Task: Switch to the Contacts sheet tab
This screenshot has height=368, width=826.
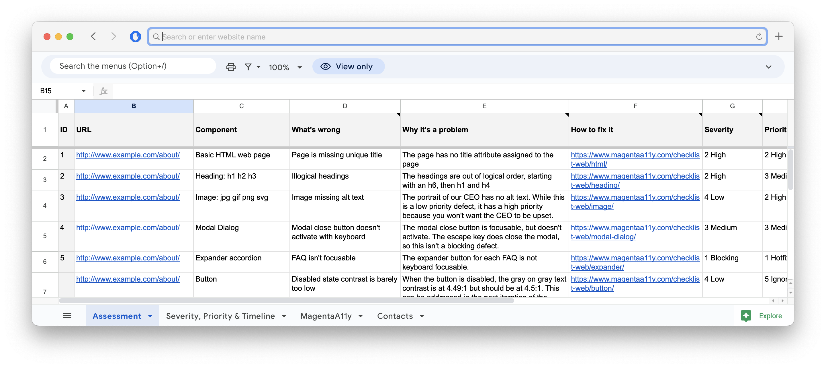Action: pos(395,316)
